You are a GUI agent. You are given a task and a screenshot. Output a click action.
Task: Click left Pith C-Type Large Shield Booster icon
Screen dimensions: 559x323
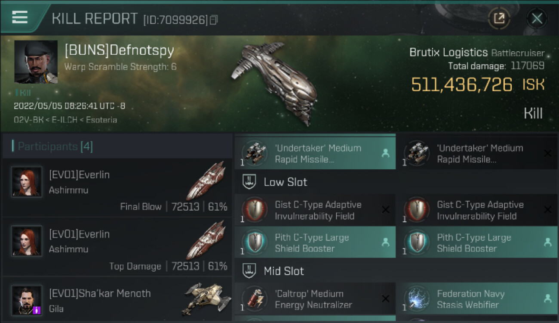click(x=255, y=242)
